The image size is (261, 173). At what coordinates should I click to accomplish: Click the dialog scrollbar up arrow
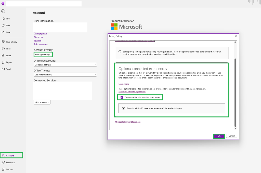[x=235, y=42]
